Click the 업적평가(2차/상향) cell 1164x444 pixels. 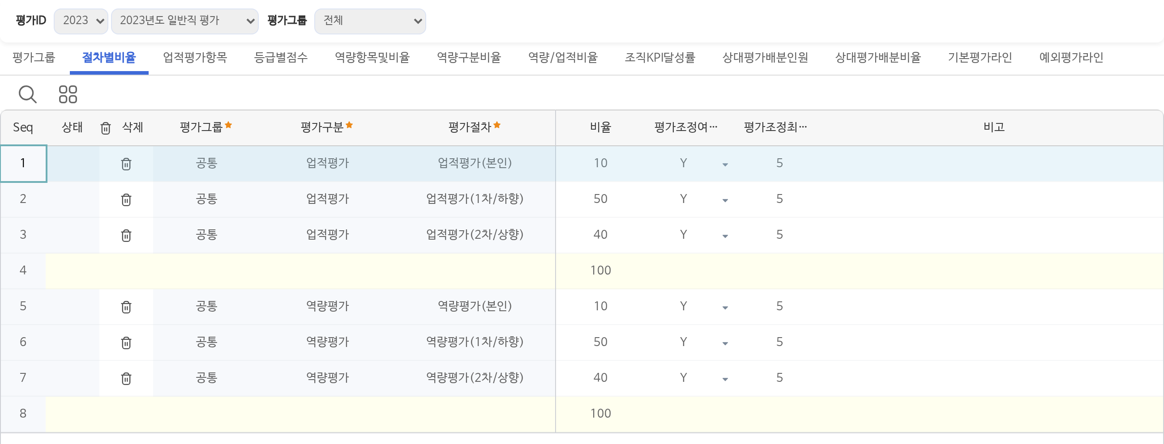(x=475, y=235)
